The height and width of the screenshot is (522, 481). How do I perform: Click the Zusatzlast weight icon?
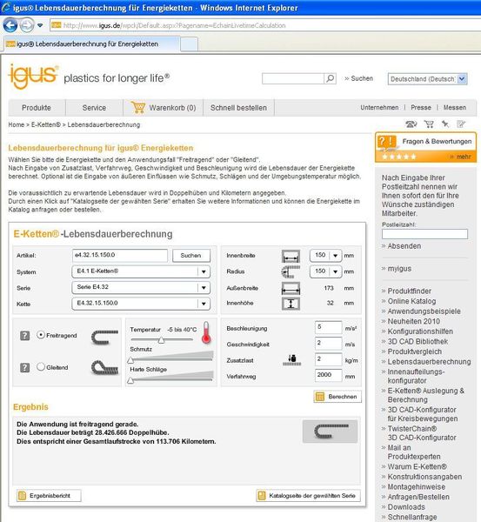point(292,360)
